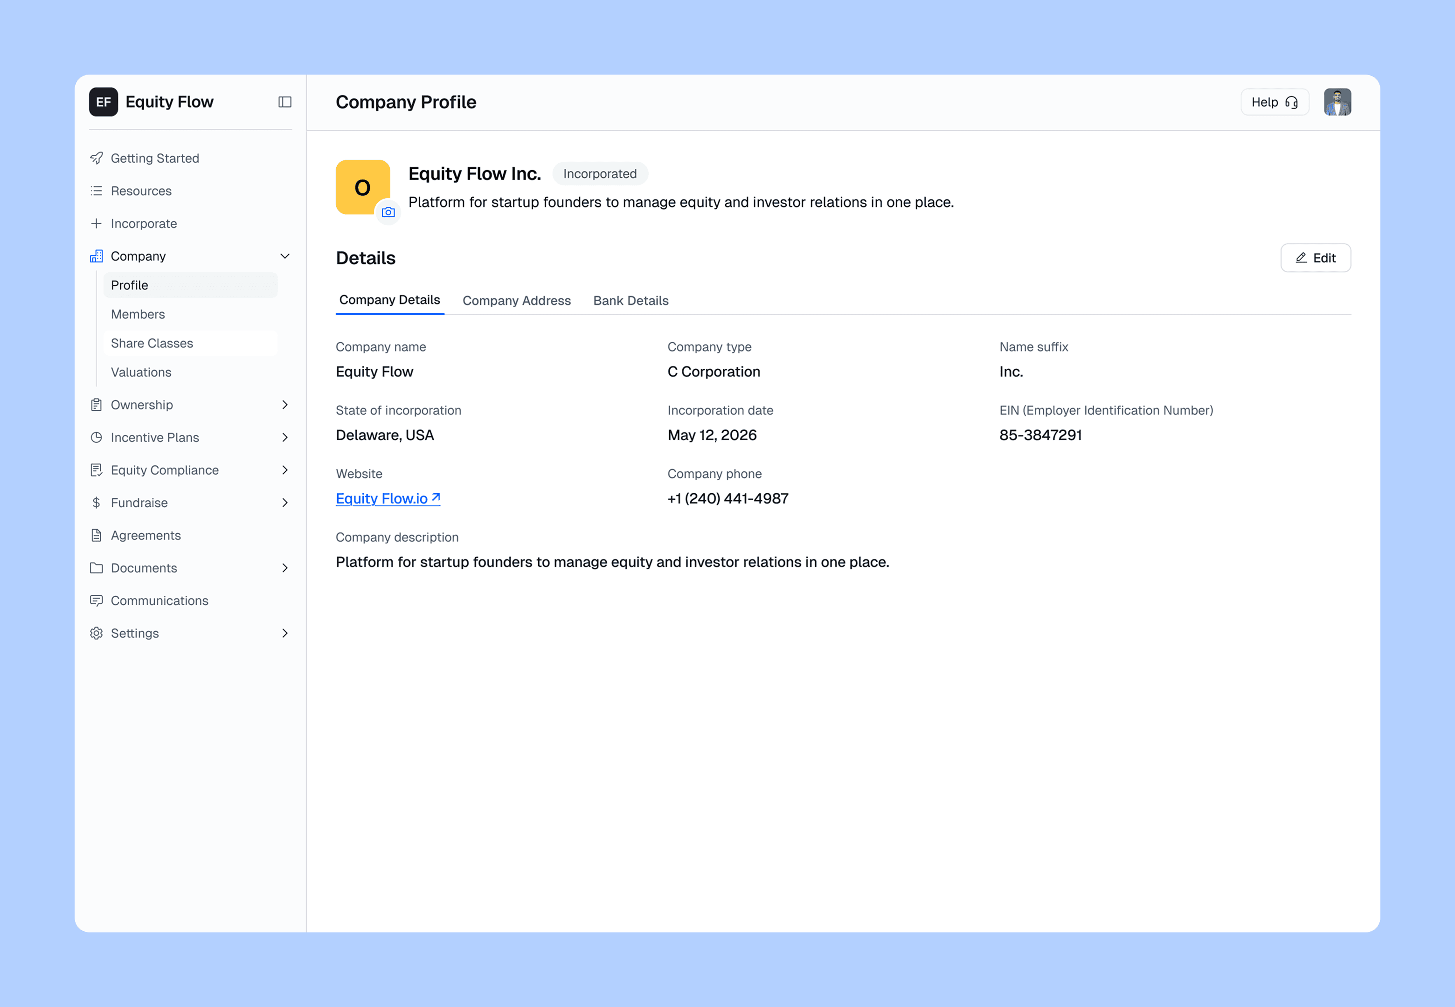The width and height of the screenshot is (1455, 1007).
Task: Click the Ownership clipboard icon
Action: point(96,405)
